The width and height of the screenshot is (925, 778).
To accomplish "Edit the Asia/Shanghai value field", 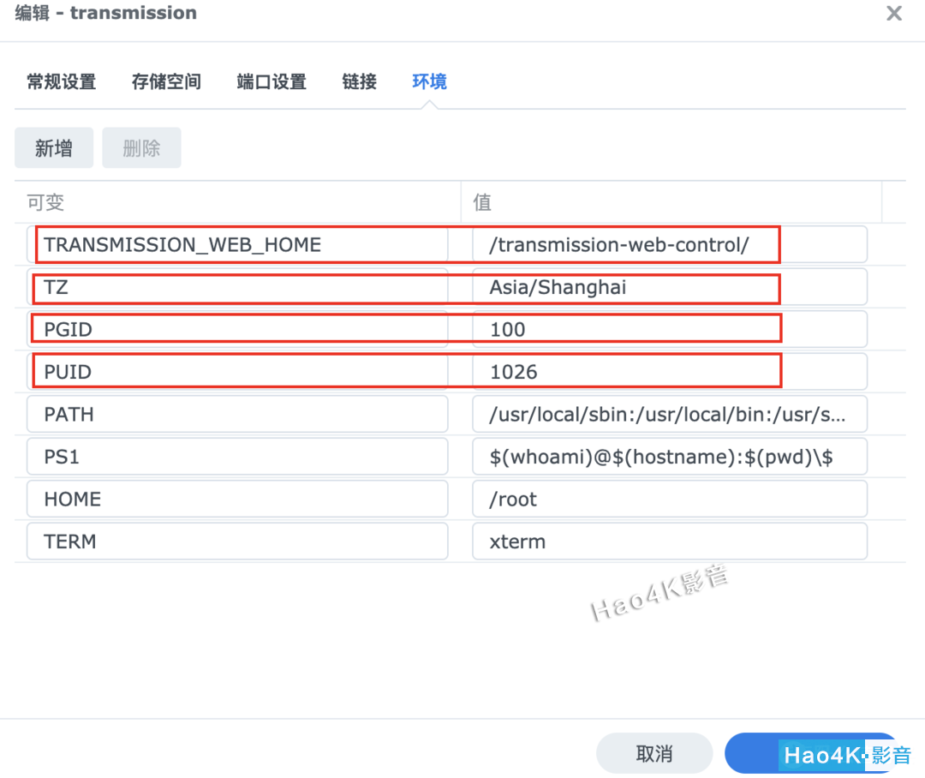I will [x=670, y=287].
